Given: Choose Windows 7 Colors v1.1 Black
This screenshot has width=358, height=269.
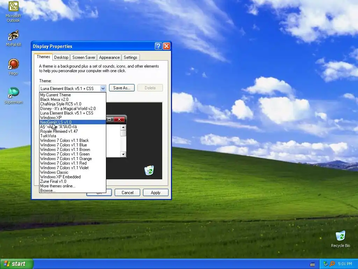Looking at the screenshot, I should pos(73,140).
